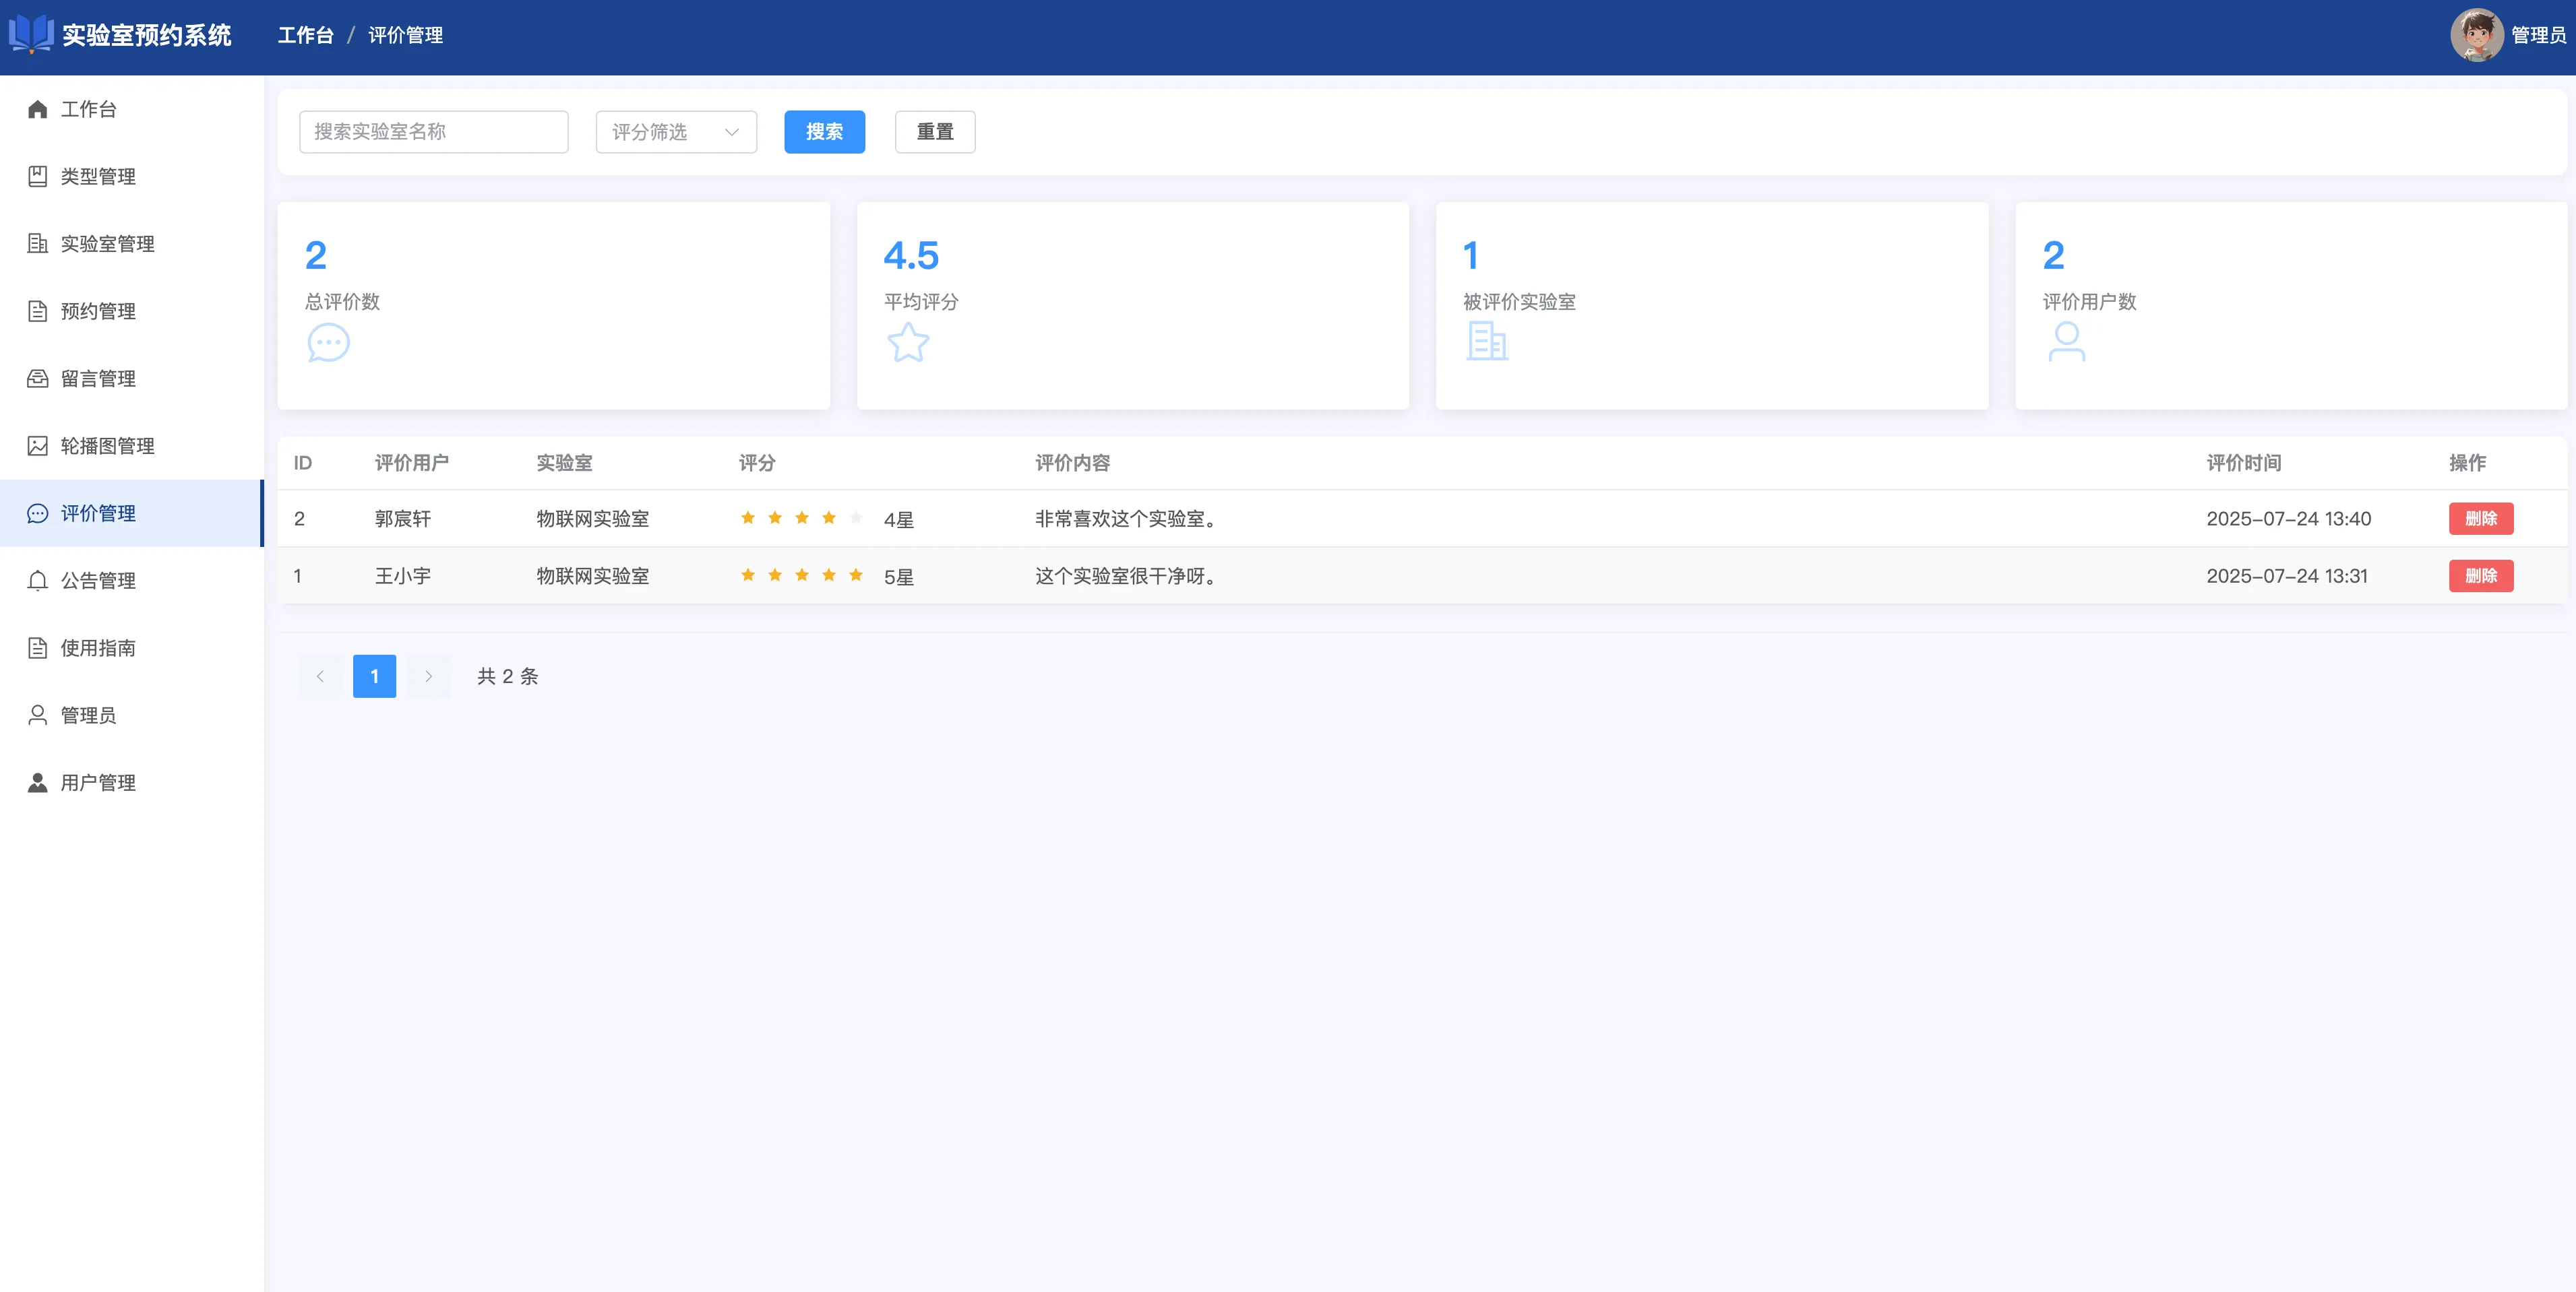
Task: Click the administrator avatar in the header
Action: click(x=2476, y=36)
